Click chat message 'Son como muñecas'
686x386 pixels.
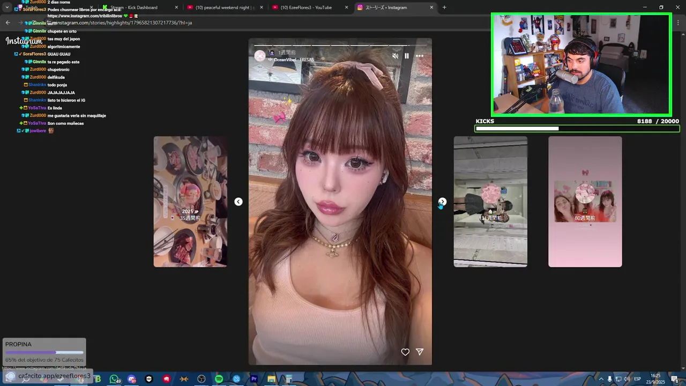click(65, 123)
